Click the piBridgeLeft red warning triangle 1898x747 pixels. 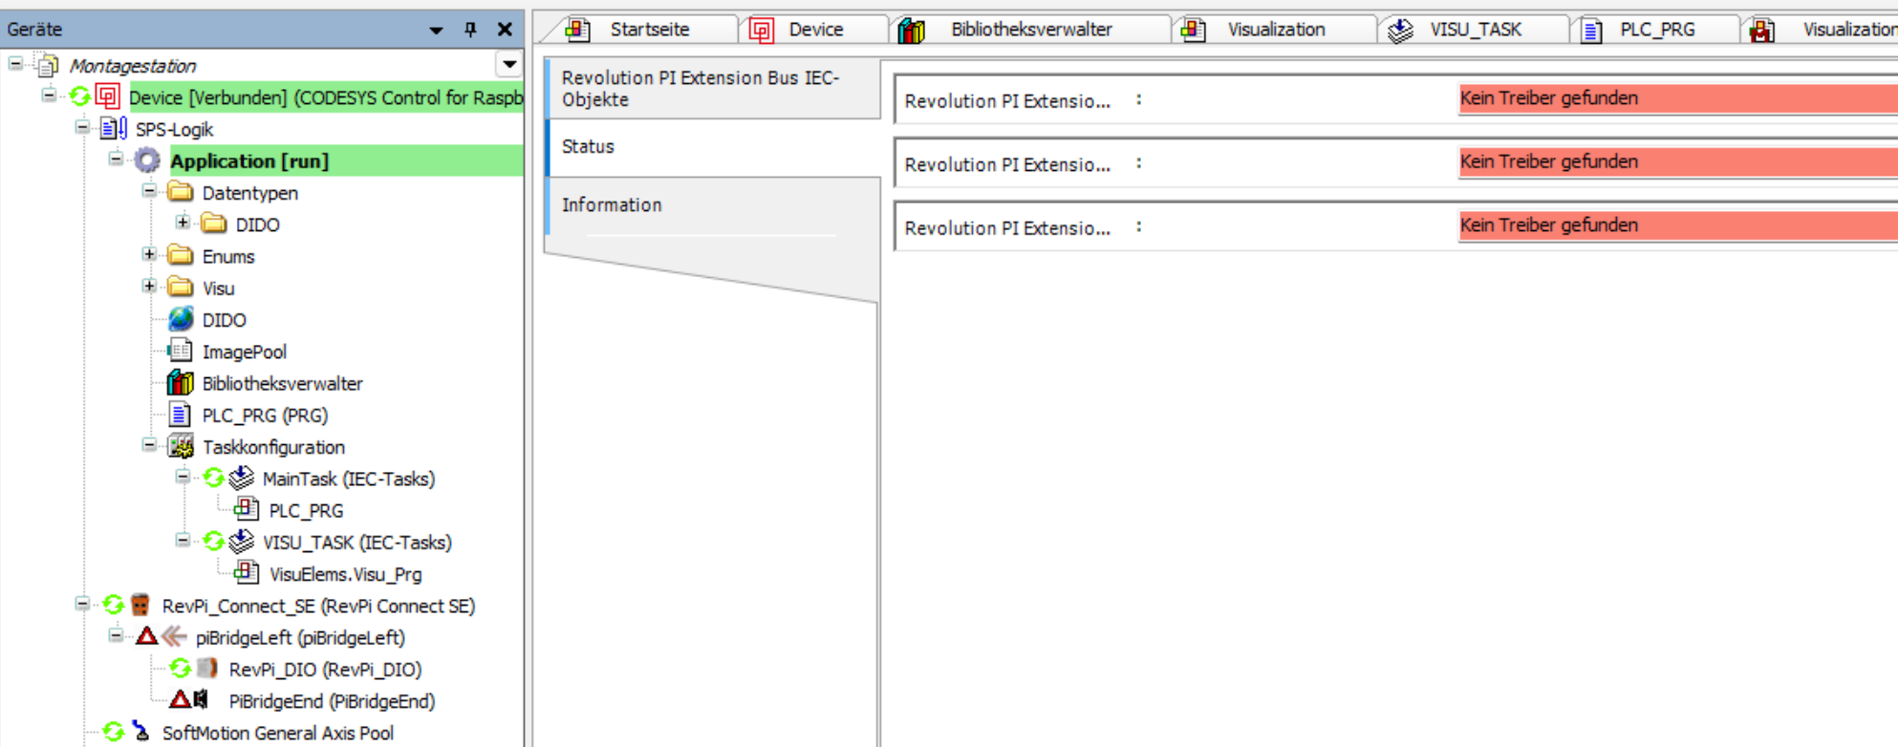(x=146, y=636)
